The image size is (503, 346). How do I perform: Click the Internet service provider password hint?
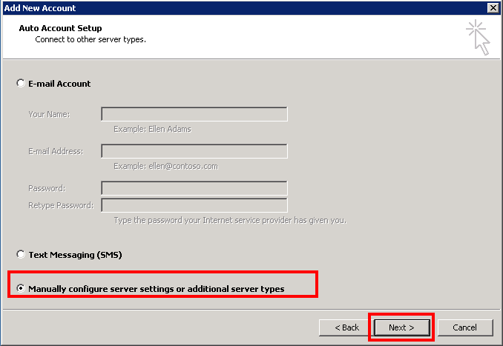click(x=230, y=220)
